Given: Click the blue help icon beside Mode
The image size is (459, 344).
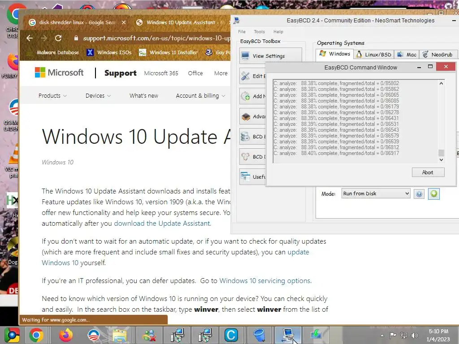Looking at the screenshot, I should (419, 194).
